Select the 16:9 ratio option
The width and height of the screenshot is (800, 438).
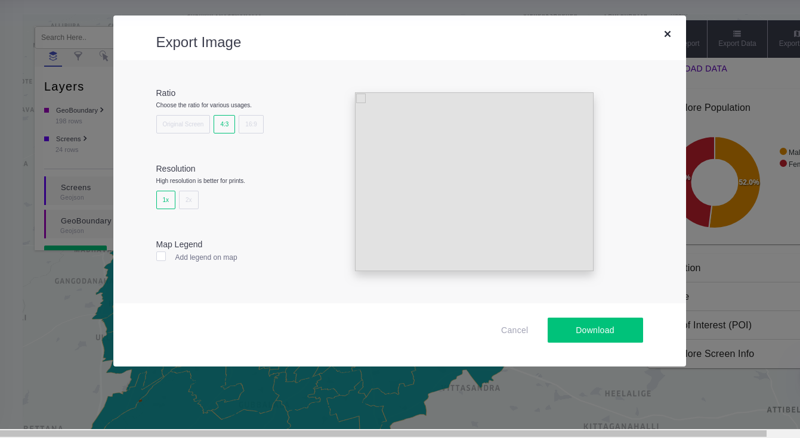(x=251, y=124)
